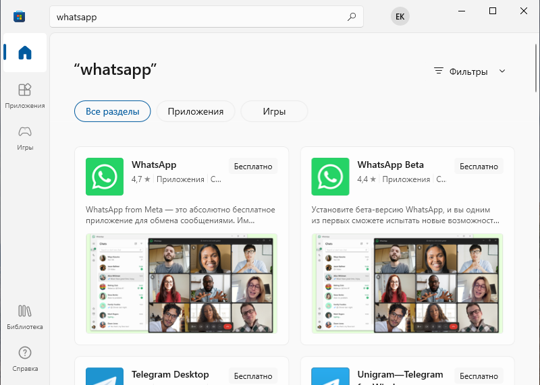Image resolution: width=540 pixels, height=385 pixels.
Task: Open the Telegram Desktop title
Action: 170,374
